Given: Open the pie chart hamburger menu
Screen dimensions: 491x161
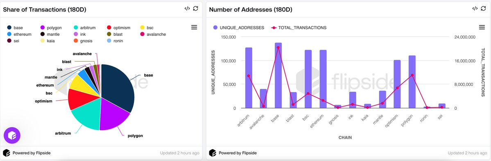Looking at the screenshot, I should pyautogui.click(x=194, y=27).
